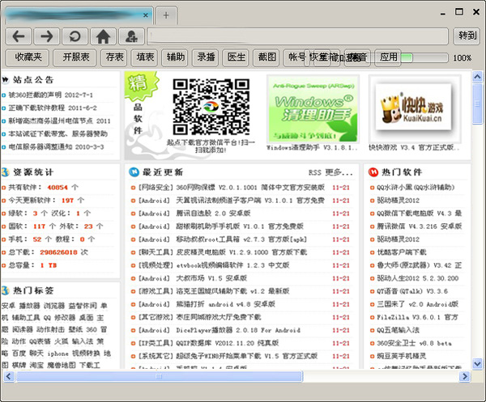The height and width of the screenshot is (402, 486).
Task: Open RSS 更多 link in 最近更新
Action: coord(330,172)
